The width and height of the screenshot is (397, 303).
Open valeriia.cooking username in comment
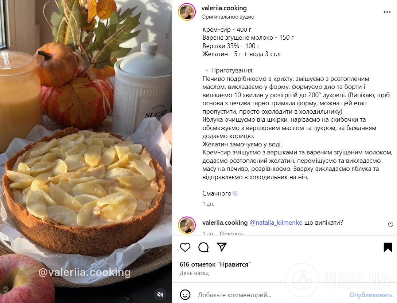(x=225, y=223)
